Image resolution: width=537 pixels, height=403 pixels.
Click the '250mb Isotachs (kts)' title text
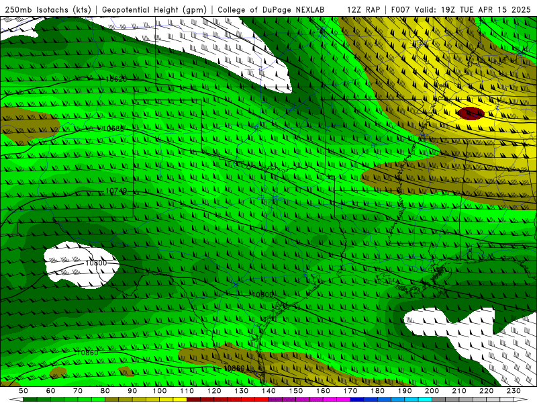48,9
